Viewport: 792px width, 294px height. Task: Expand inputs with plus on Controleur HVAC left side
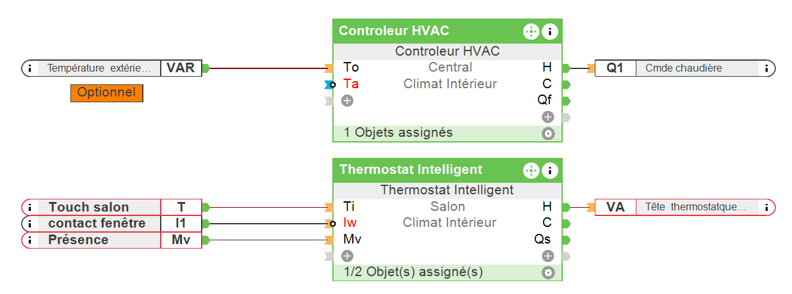[x=347, y=100]
